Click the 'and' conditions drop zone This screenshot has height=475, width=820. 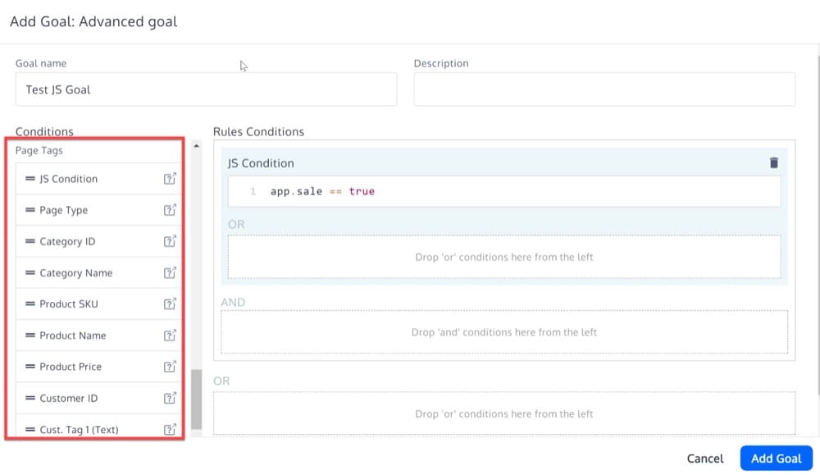503,332
